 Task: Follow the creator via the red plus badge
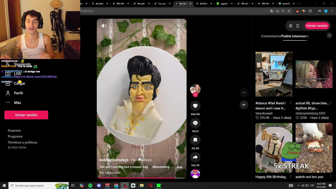point(195,94)
